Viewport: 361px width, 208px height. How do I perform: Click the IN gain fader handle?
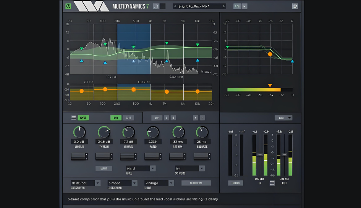[x=260, y=155]
